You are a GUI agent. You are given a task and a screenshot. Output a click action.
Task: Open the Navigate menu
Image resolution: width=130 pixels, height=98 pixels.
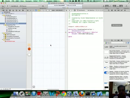[x=28, y=1]
